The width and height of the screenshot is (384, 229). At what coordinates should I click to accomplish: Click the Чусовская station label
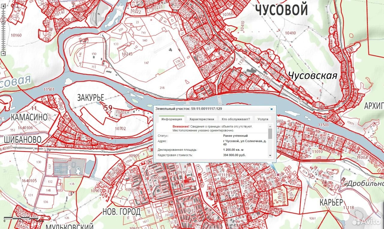[x=313, y=76]
